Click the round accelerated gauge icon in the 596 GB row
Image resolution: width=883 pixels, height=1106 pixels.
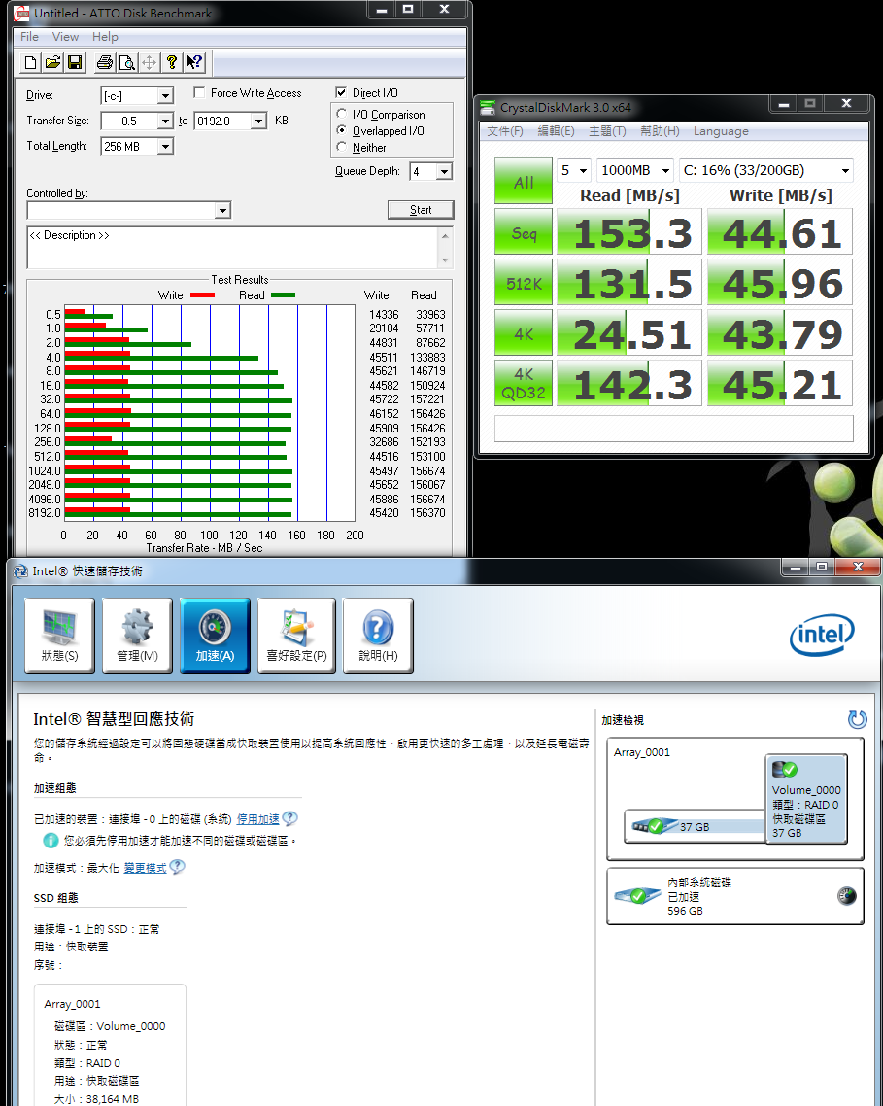[846, 896]
